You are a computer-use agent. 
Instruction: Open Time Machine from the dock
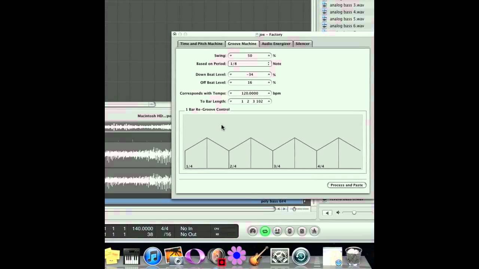[301, 257]
